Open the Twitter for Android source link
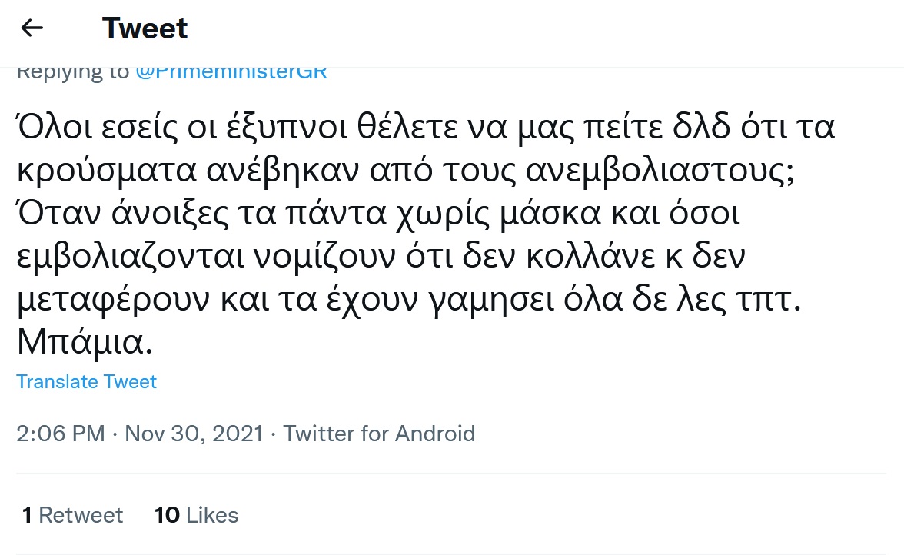 (379, 434)
